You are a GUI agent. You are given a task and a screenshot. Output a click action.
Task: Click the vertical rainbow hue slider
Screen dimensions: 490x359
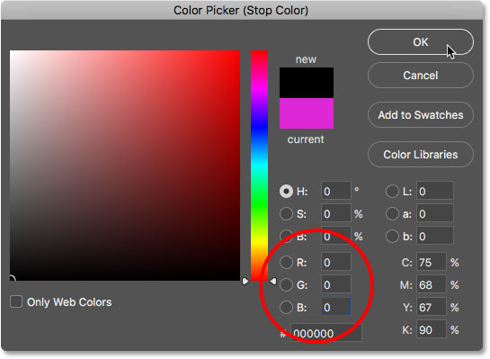(x=259, y=166)
